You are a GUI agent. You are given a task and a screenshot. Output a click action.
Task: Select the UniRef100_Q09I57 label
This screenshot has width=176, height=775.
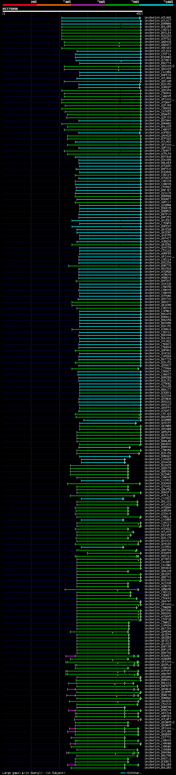pyautogui.click(x=158, y=423)
